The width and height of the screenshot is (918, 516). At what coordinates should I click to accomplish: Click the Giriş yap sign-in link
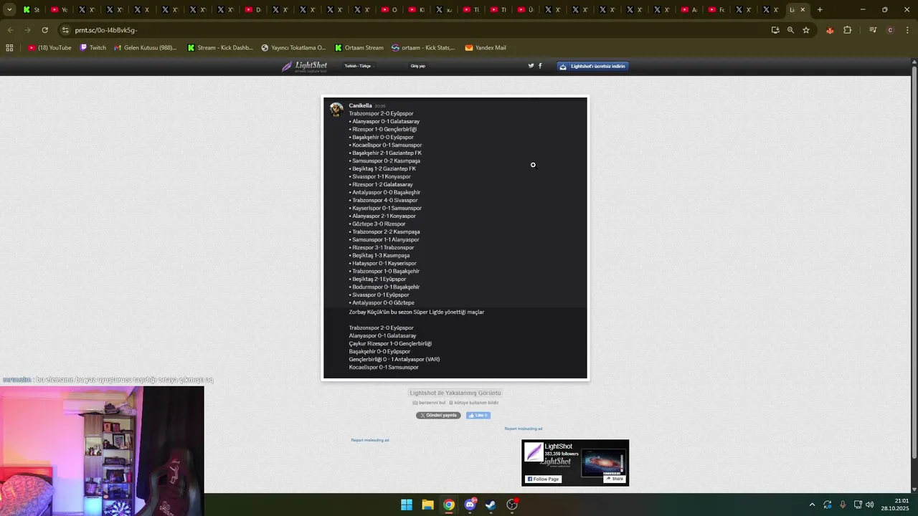[x=418, y=66]
